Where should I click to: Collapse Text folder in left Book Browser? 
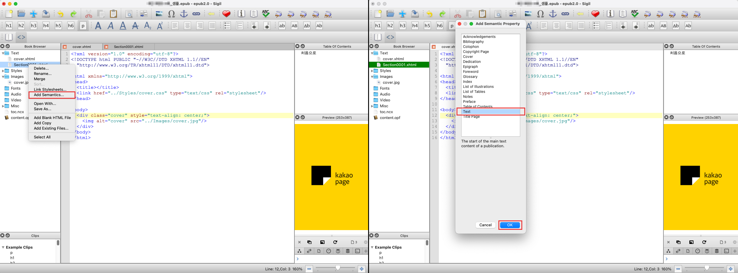[3, 53]
